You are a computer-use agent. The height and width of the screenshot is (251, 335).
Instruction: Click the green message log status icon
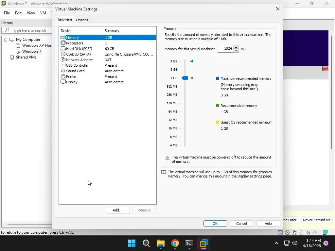325,232
